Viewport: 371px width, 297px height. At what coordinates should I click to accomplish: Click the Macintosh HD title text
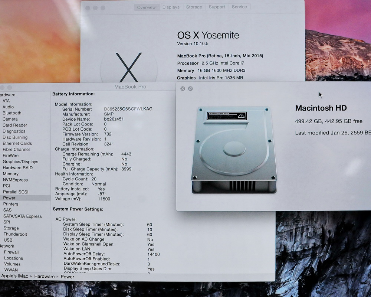321,108
